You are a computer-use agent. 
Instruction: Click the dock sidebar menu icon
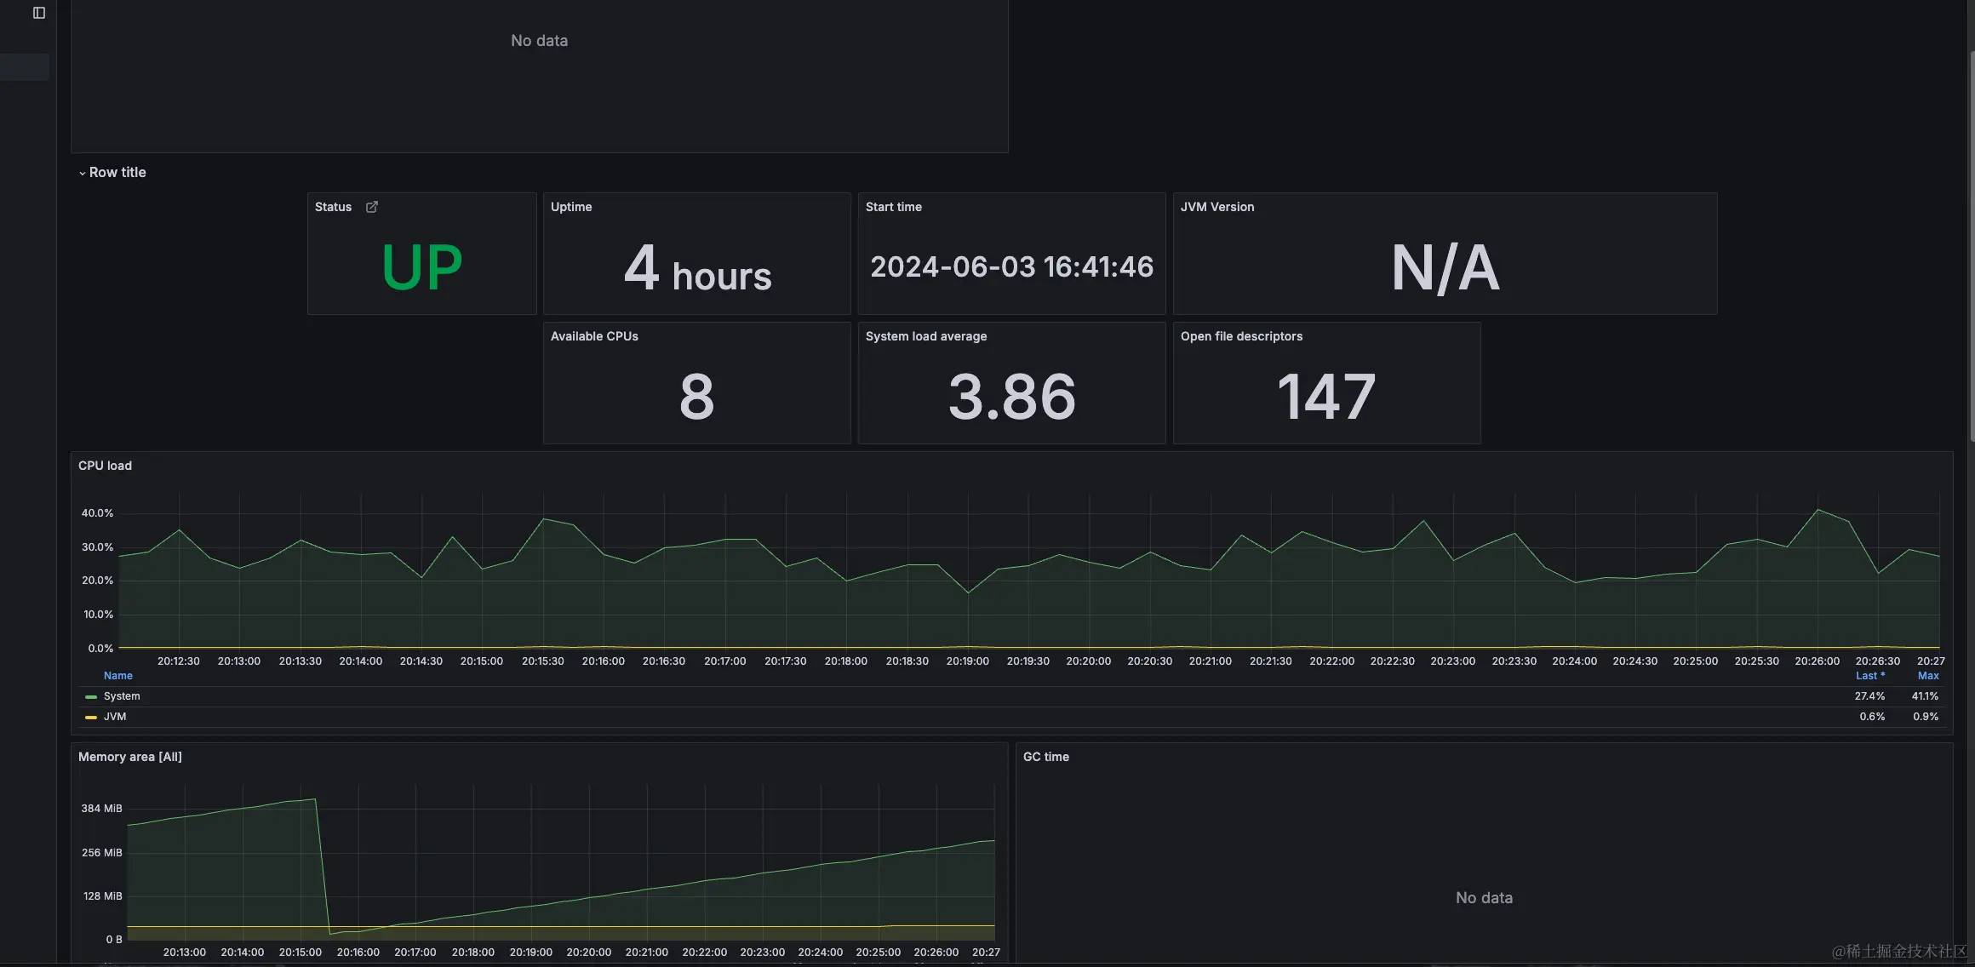click(38, 13)
